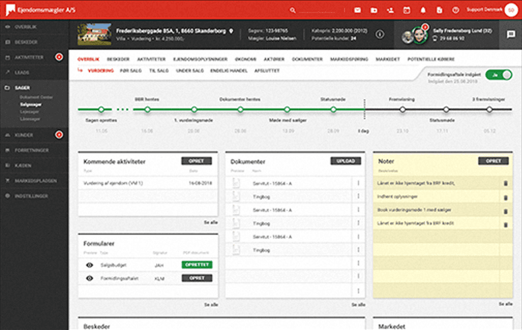The width and height of the screenshot is (522, 330).
Task: Open notifications bell in the top bar
Action: click(x=423, y=10)
